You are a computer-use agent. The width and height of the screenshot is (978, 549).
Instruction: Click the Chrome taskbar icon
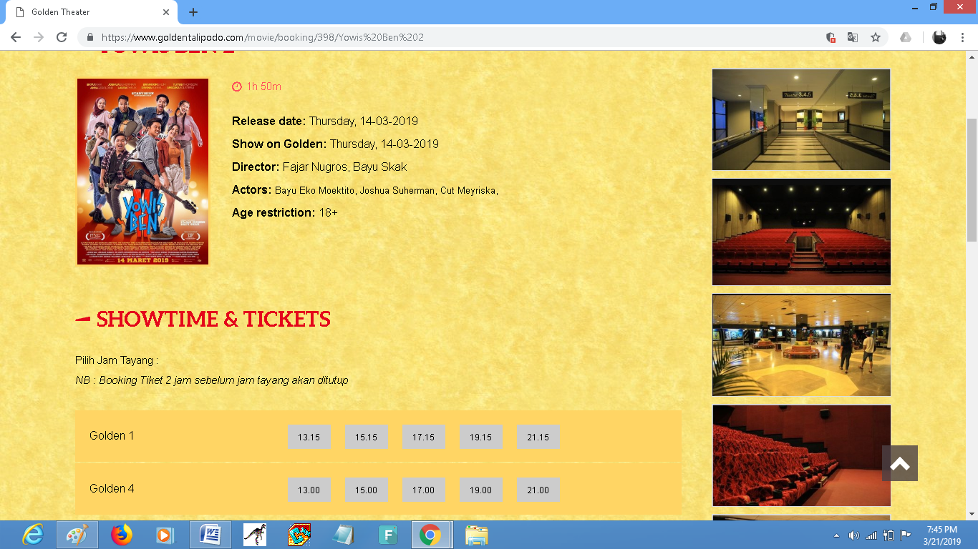pyautogui.click(x=430, y=535)
